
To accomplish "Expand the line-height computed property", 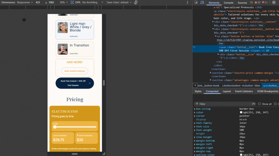I will (195, 137).
